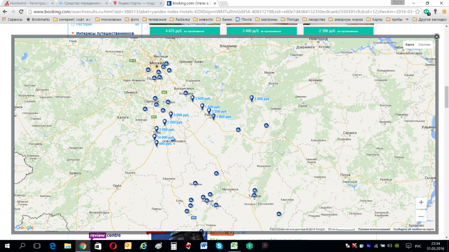
Task: Open the 1 200 руб. hotel marker
Action: [165, 122]
